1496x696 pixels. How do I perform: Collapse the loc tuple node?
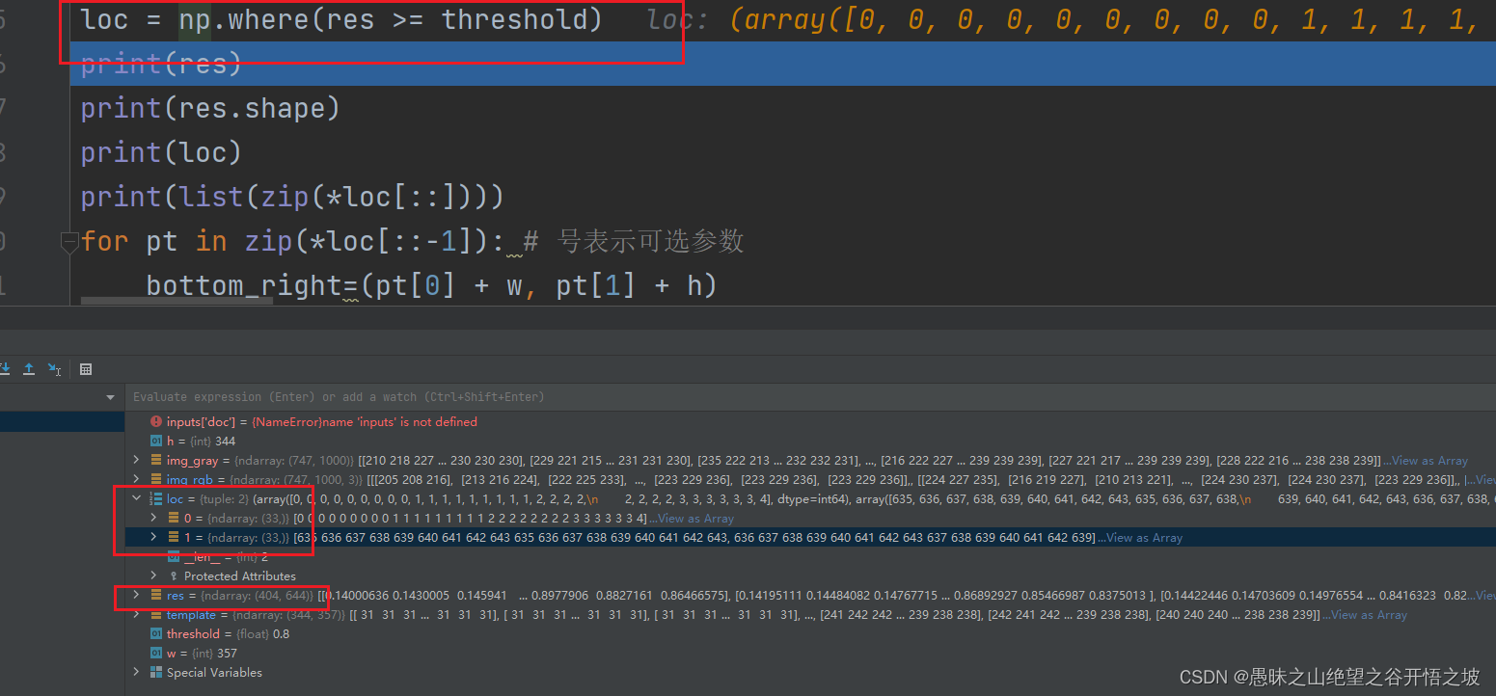pos(137,499)
